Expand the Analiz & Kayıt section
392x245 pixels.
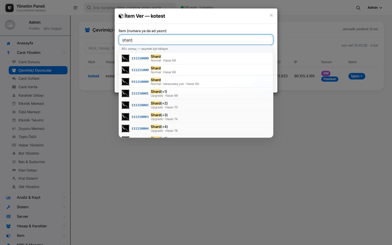(x=35, y=198)
